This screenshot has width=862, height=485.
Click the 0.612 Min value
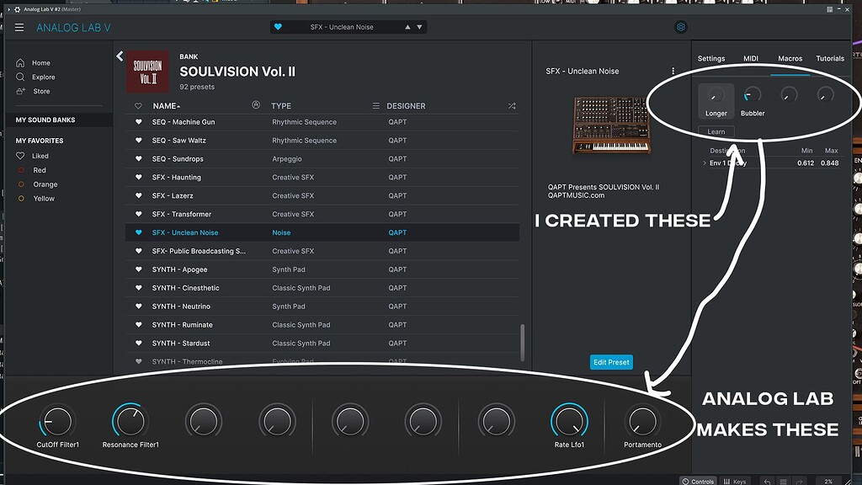806,163
